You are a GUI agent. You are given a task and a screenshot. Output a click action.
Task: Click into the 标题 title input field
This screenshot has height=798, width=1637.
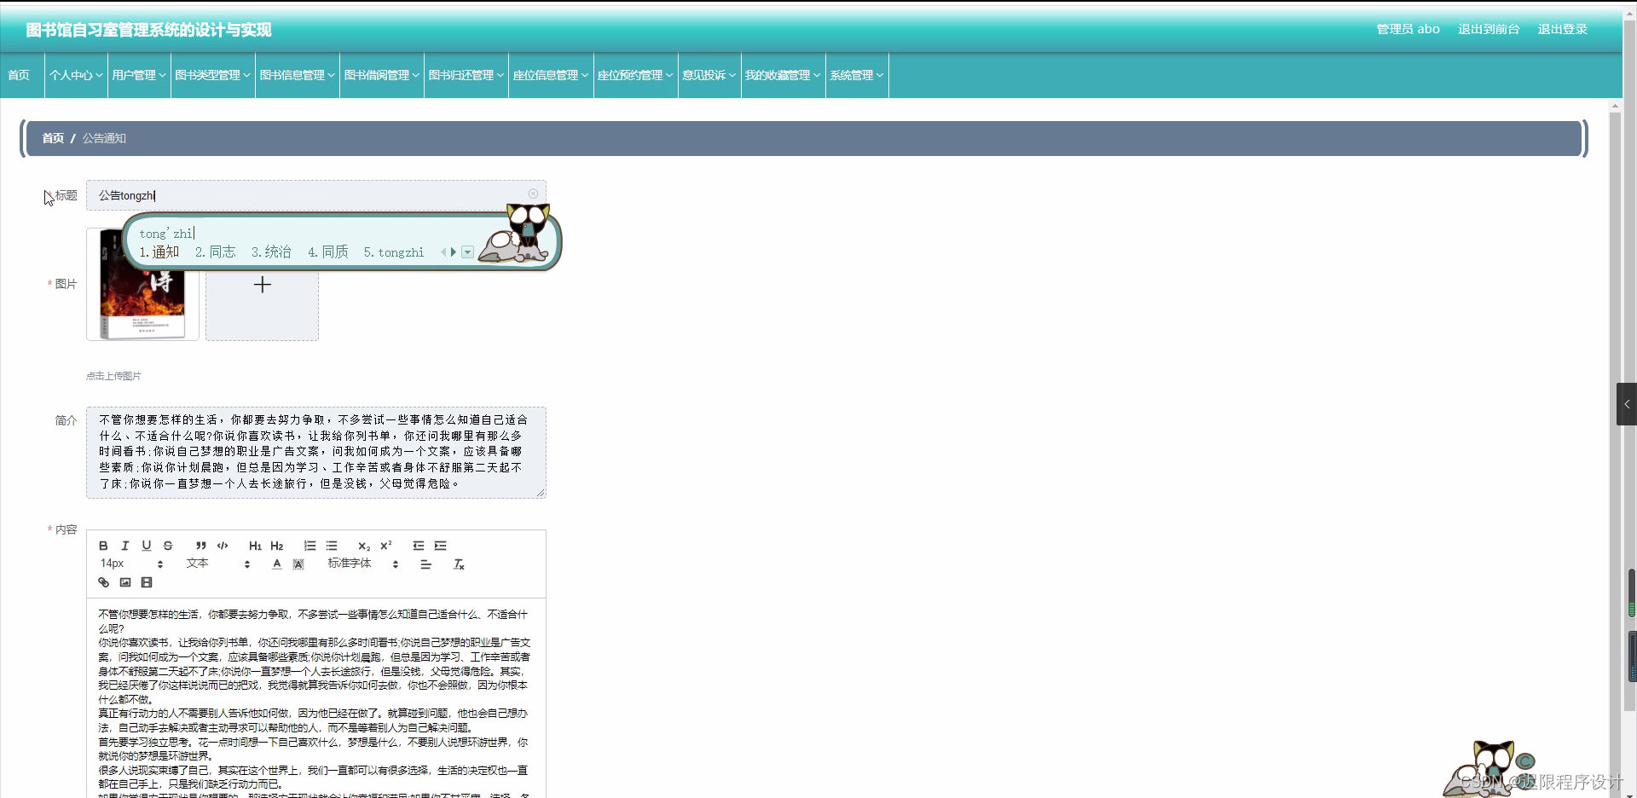pyautogui.click(x=315, y=195)
